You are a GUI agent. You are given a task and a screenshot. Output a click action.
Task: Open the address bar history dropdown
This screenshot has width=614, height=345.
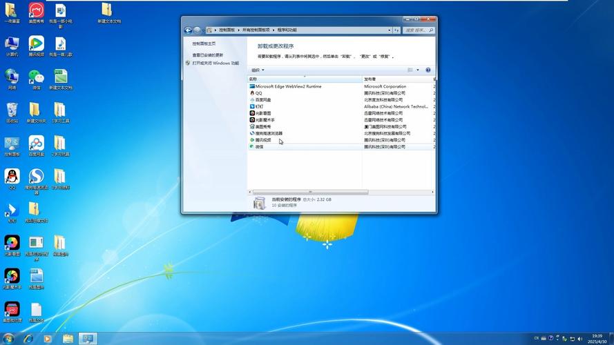coord(390,30)
